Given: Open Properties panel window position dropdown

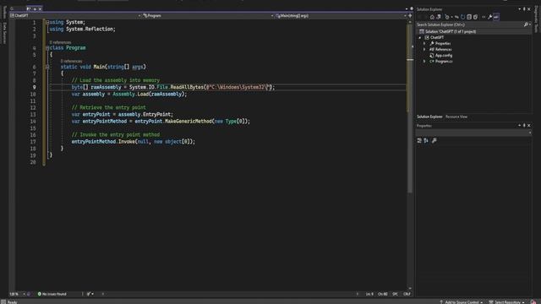Looking at the screenshot, I should click(x=519, y=126).
